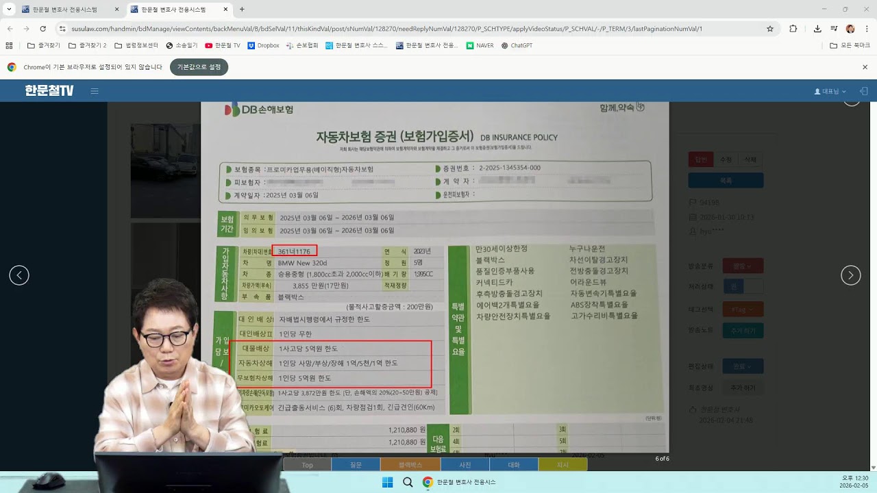This screenshot has width=877, height=493.
Task: Open the ChatGPT bookmark
Action: tap(517, 45)
